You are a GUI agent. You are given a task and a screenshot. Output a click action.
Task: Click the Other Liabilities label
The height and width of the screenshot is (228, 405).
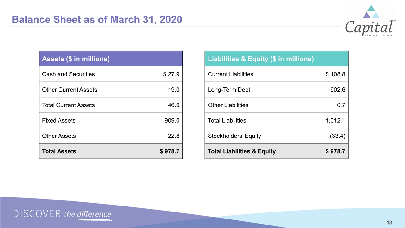(x=228, y=105)
